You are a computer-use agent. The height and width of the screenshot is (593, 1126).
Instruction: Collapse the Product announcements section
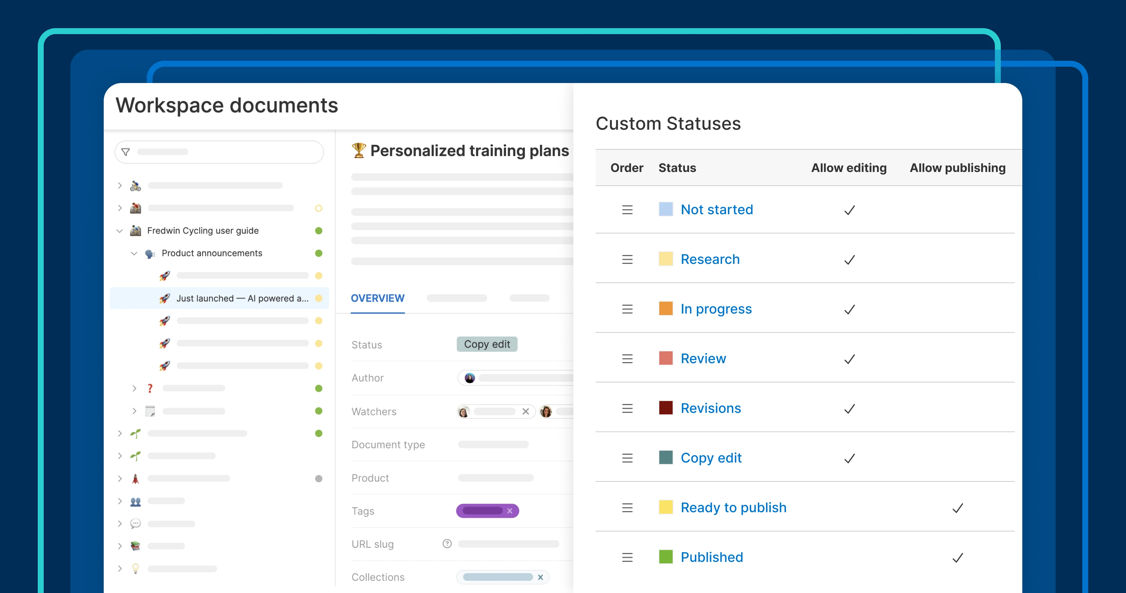coord(134,253)
